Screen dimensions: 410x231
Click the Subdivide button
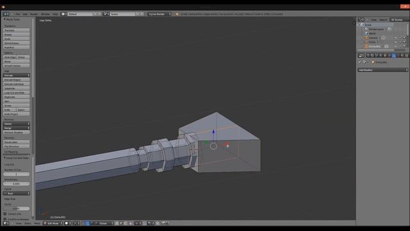coord(17,89)
